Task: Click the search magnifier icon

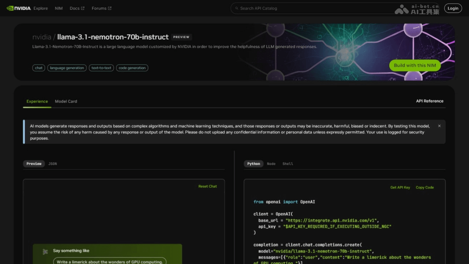Action: 236,8
